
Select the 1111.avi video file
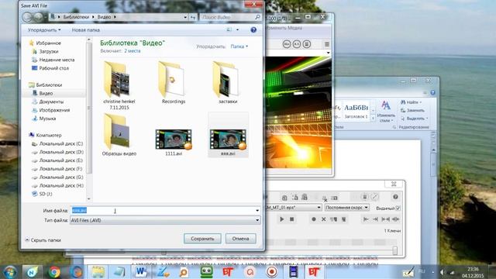click(x=174, y=143)
